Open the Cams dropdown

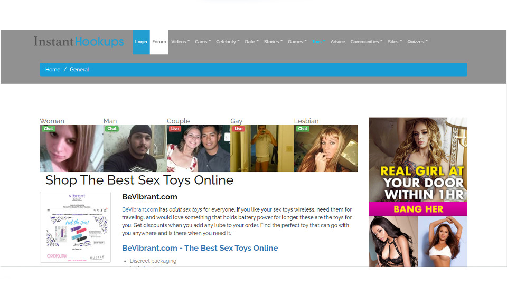tap(203, 42)
